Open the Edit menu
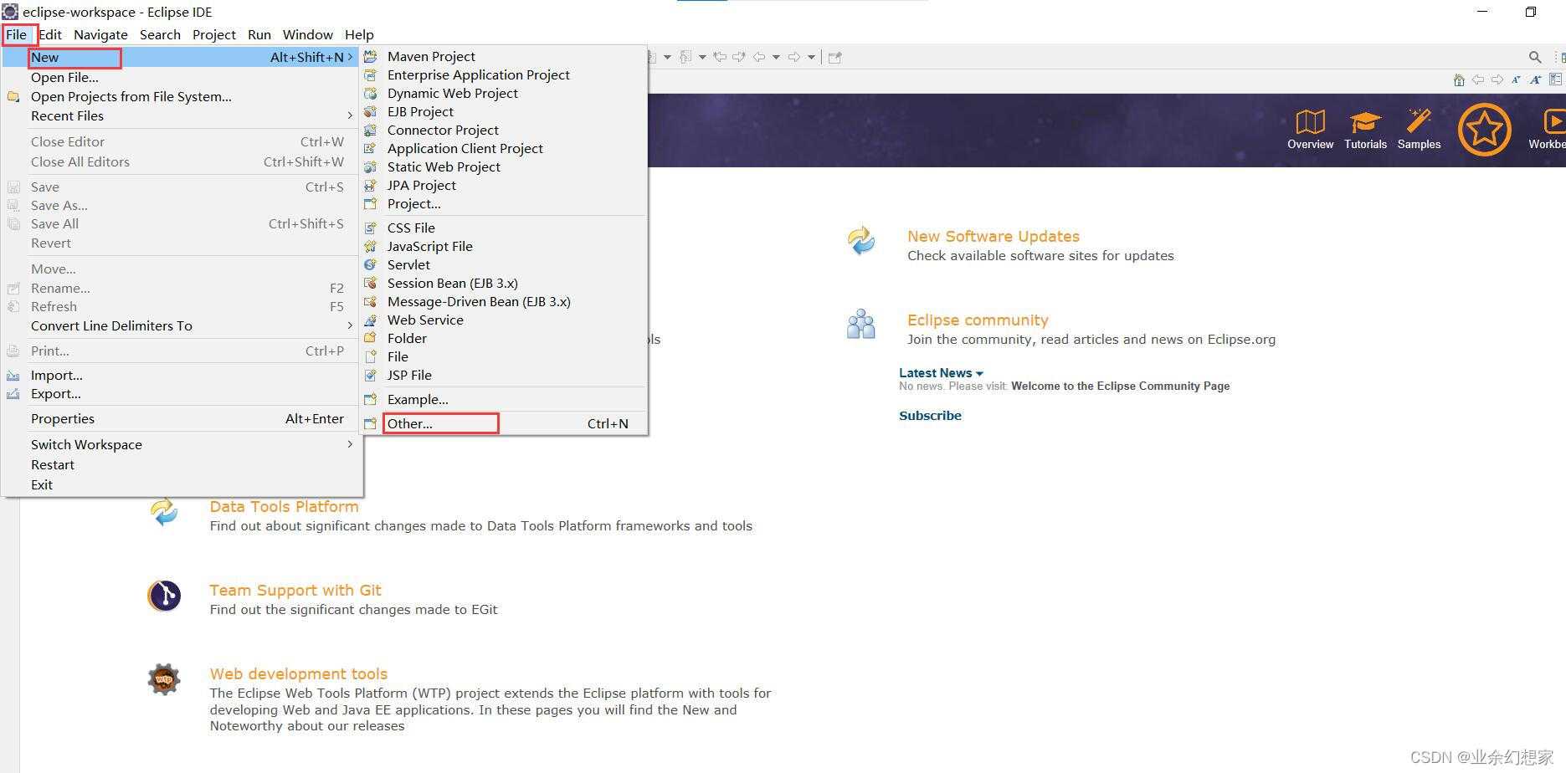Viewport: 1566px width, 773px height. click(50, 34)
